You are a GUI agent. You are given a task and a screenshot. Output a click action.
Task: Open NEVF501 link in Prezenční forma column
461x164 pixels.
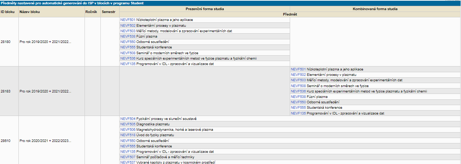coord(128,20)
